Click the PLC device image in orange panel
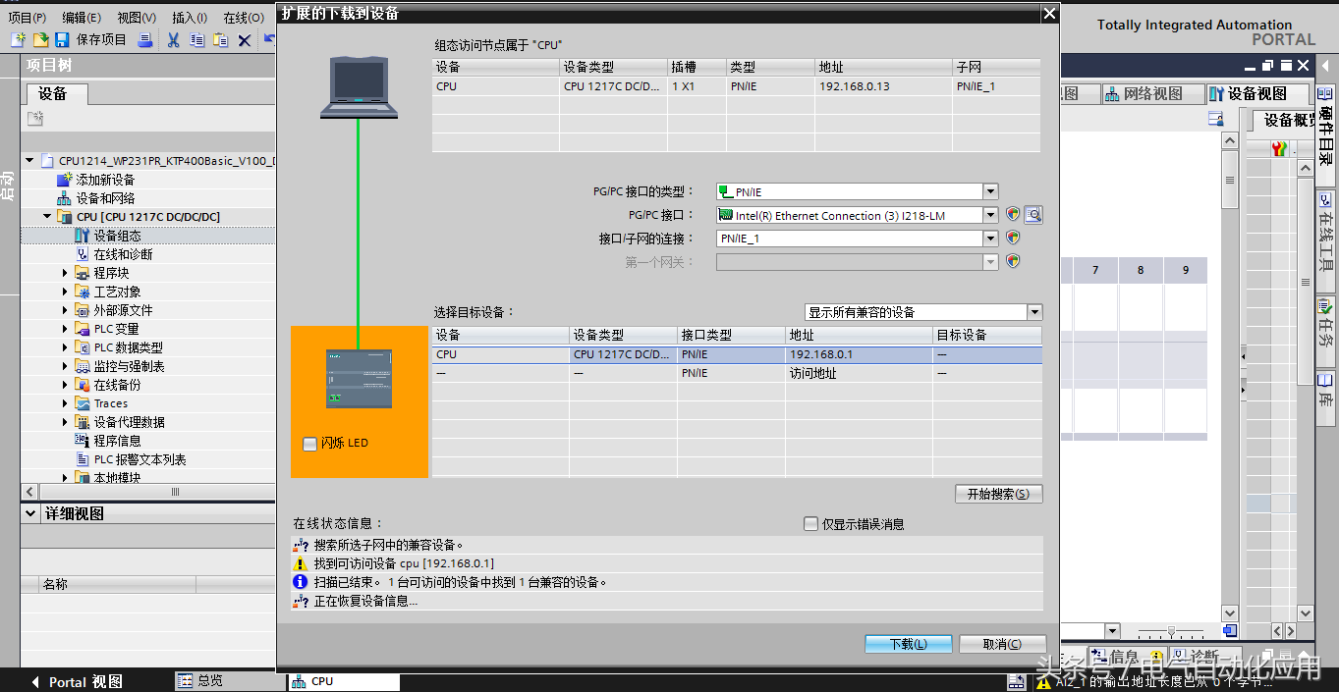This screenshot has width=1339, height=692. point(359,379)
